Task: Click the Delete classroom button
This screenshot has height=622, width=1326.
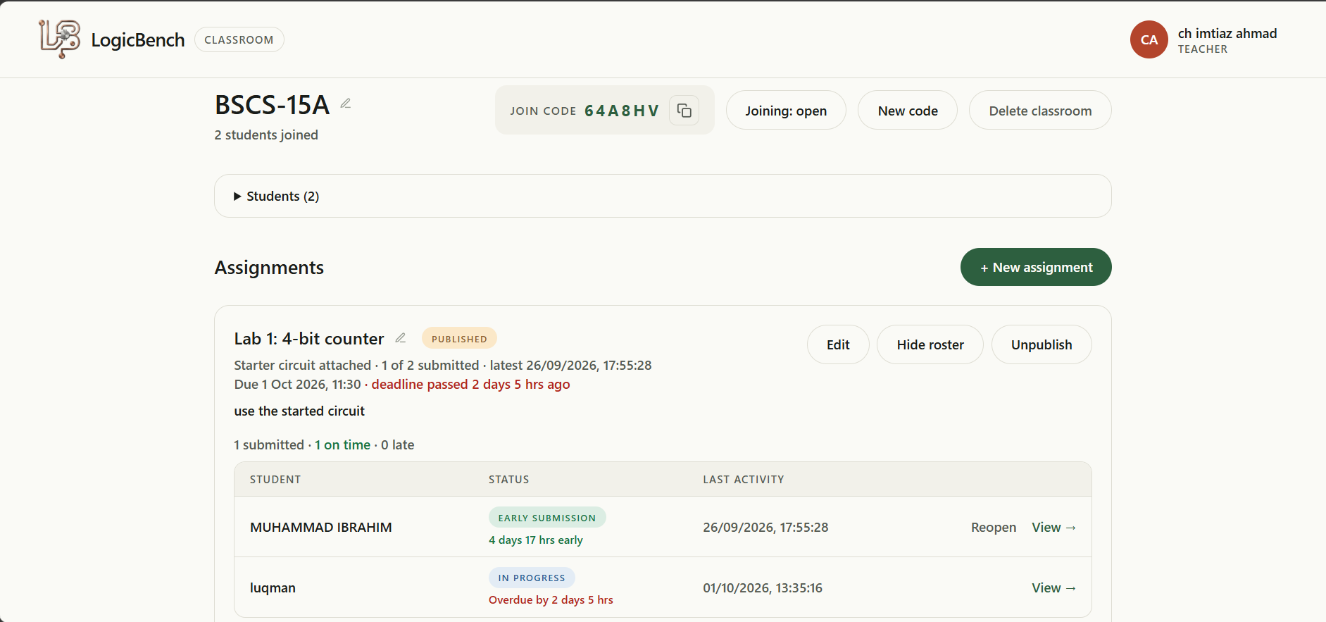Action: click(1040, 111)
